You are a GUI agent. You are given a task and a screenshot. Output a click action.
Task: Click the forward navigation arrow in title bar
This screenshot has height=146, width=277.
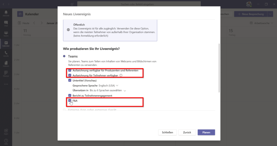coord(9,4)
